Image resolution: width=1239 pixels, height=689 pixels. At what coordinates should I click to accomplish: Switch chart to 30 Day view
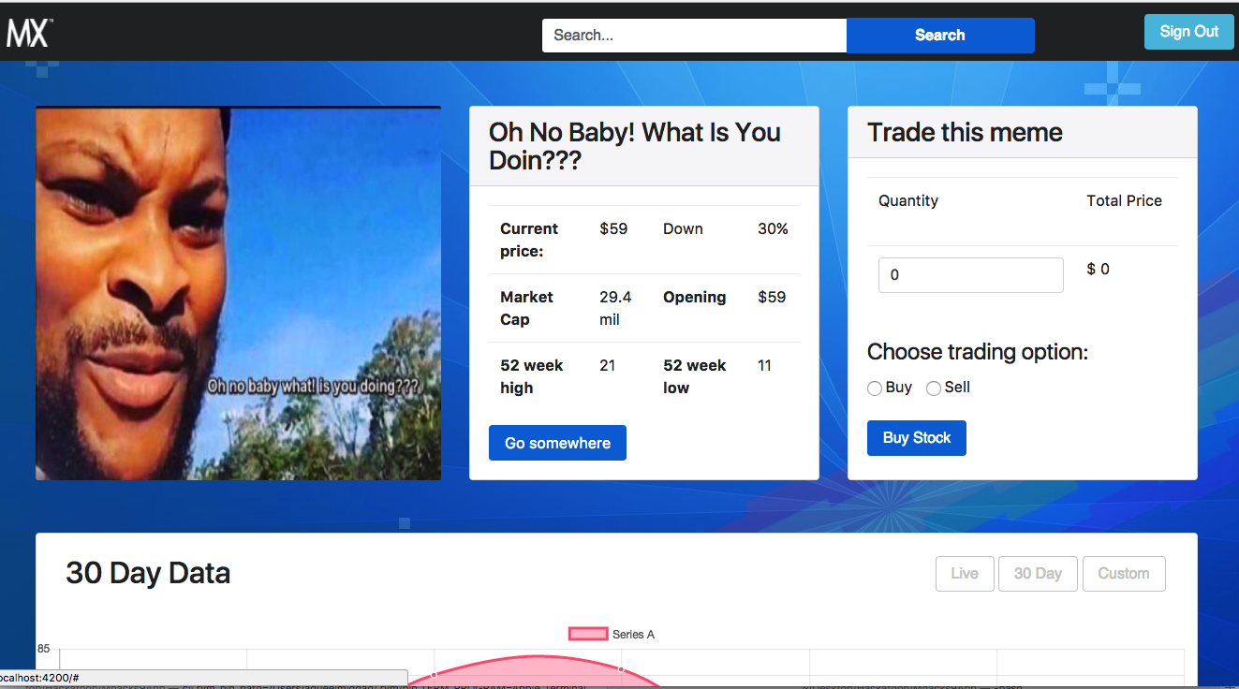pos(1038,574)
